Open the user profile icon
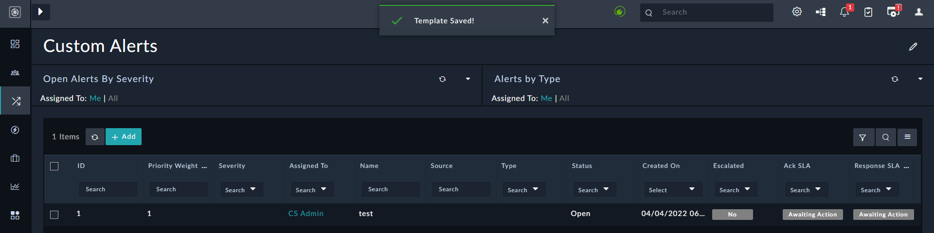This screenshot has height=233, width=934. 918,12
